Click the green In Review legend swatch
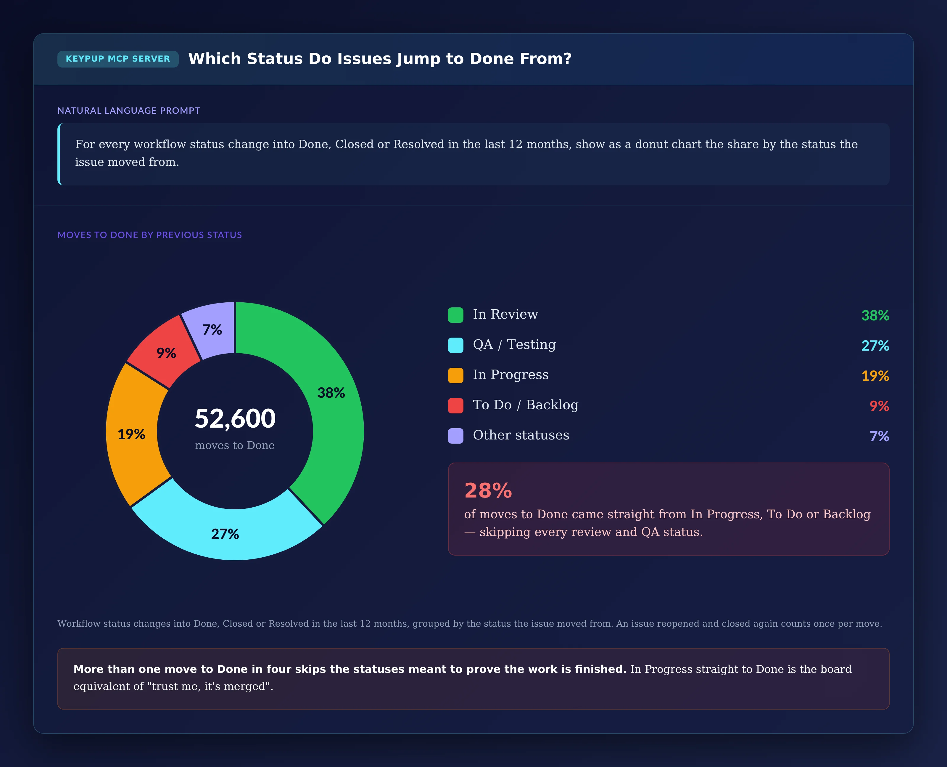The width and height of the screenshot is (947, 767). (x=456, y=315)
